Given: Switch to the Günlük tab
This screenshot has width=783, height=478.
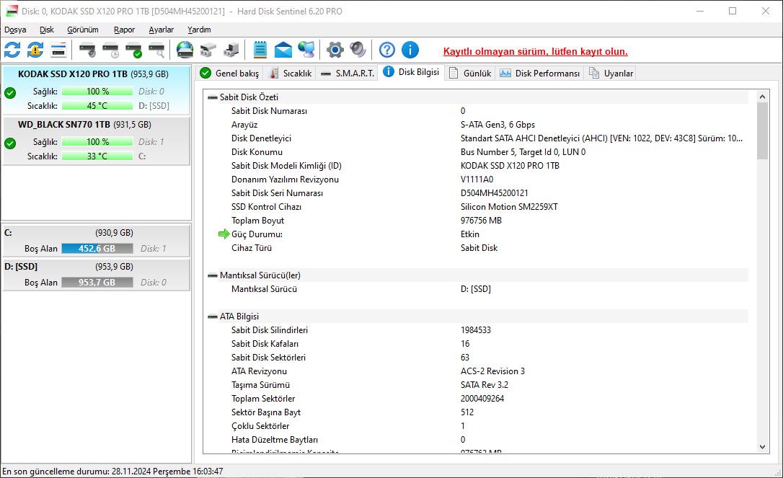Looking at the screenshot, I should [470, 74].
